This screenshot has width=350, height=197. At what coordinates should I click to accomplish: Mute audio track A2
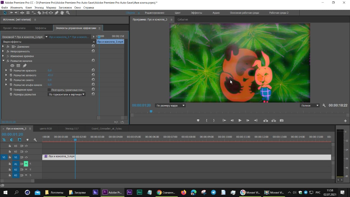pos(26,170)
